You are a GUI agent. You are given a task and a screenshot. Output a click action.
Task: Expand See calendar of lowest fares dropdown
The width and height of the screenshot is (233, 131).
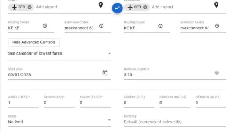(59, 53)
